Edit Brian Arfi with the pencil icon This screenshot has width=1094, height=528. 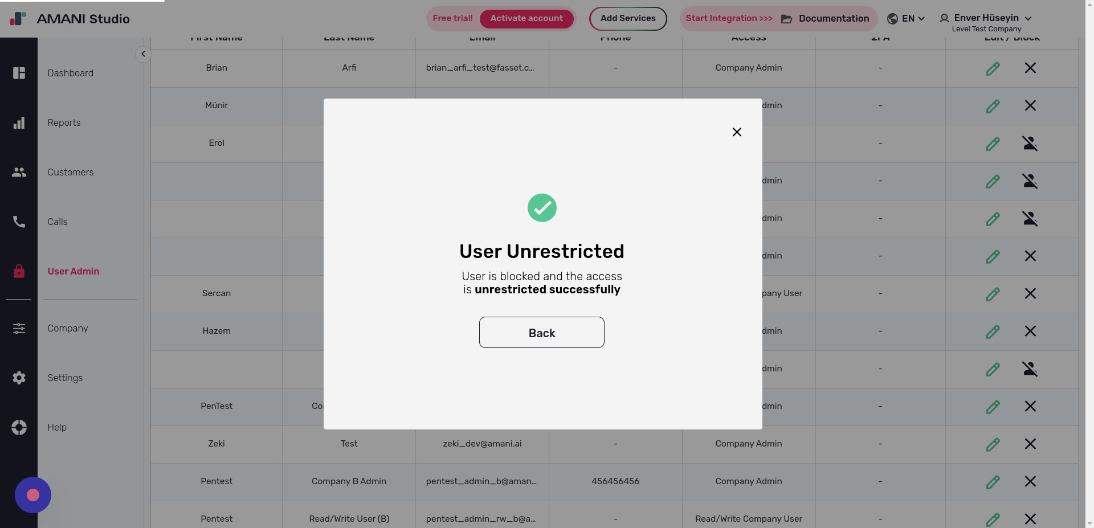(x=993, y=68)
